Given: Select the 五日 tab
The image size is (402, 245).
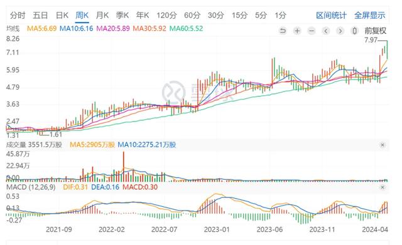Looking at the screenshot, I should (40, 15).
